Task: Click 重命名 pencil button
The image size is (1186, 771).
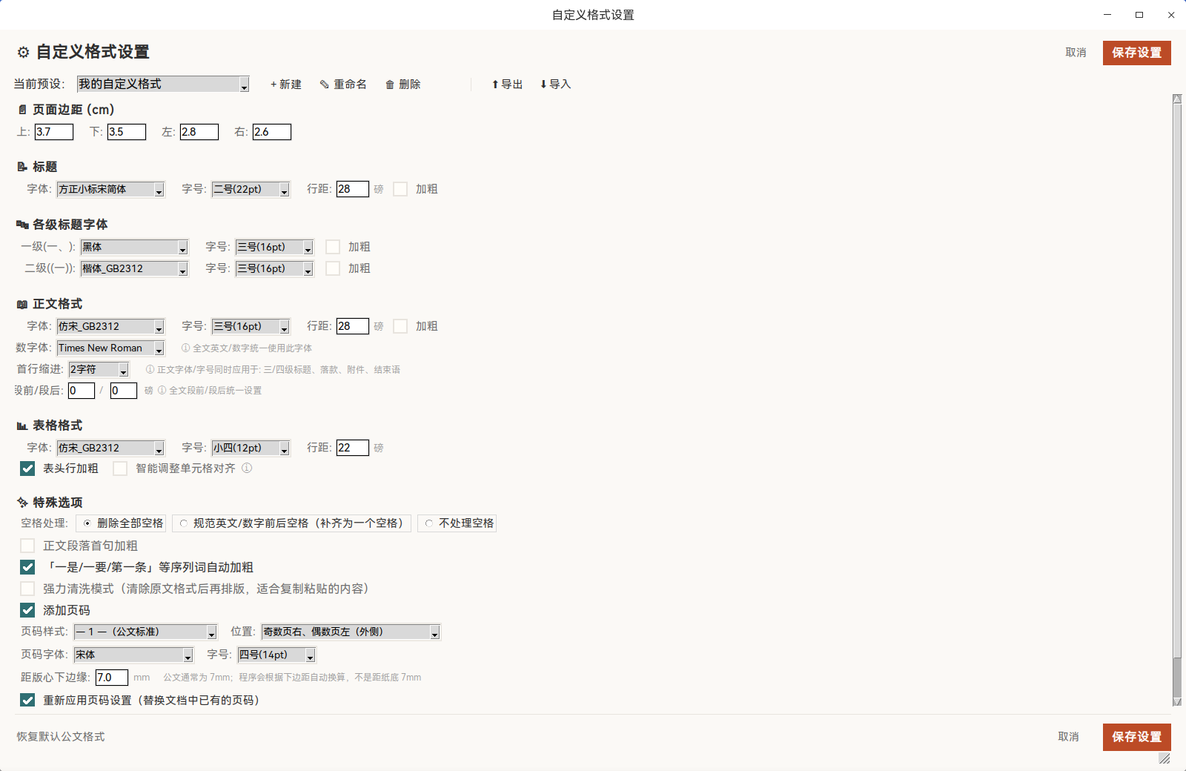Action: pos(343,84)
